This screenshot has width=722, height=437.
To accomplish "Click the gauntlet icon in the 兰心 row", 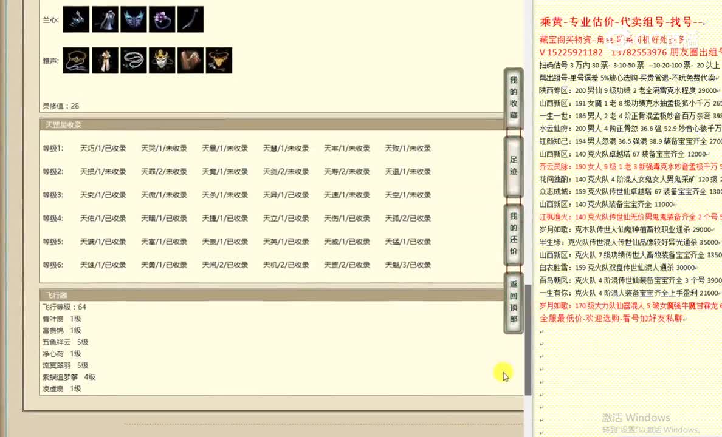I will click(76, 19).
